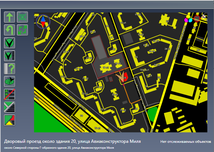Viewport: 214px width, 152px height.
Task: Toggle the crossed-out eye visibility button
Action: point(22,17)
